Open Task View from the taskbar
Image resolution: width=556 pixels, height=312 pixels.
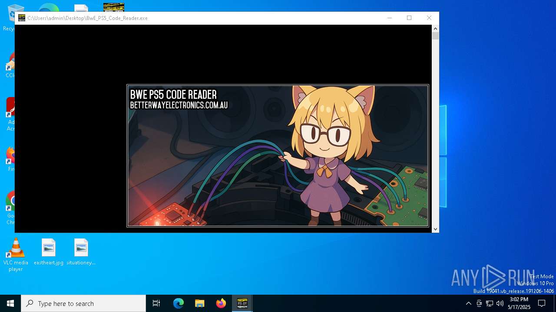point(156,303)
